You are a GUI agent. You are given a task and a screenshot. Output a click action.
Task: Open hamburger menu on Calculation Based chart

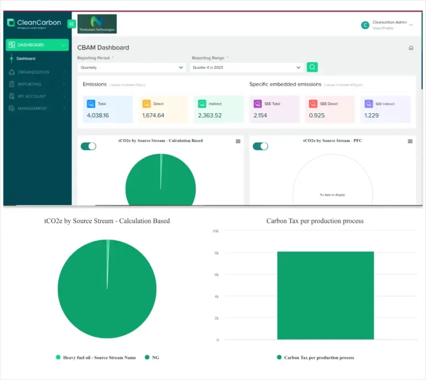(x=238, y=141)
